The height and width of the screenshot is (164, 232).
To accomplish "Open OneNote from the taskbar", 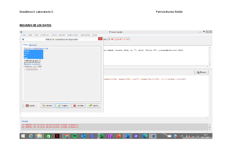I will [x=109, y=136].
